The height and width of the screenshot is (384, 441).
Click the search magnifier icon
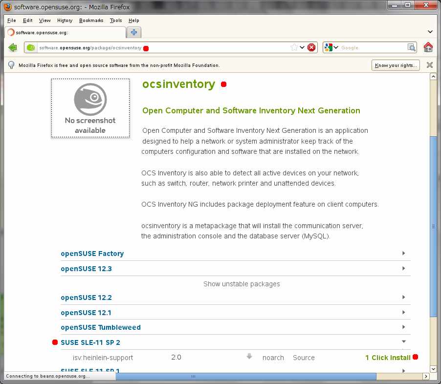pos(412,47)
